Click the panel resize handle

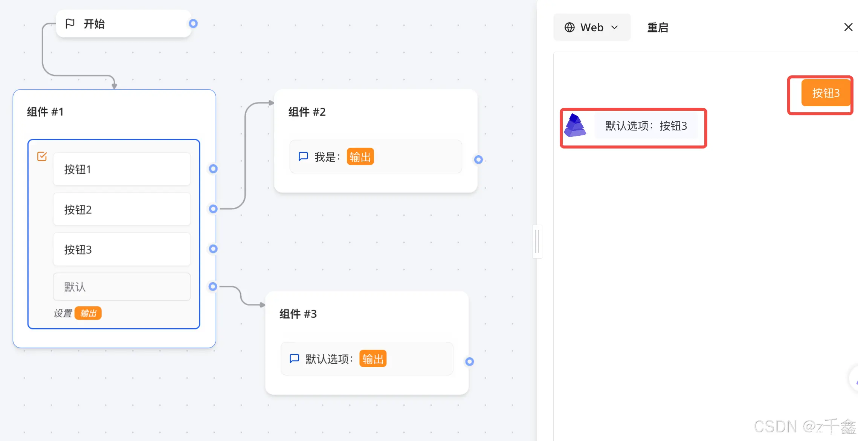pos(537,242)
